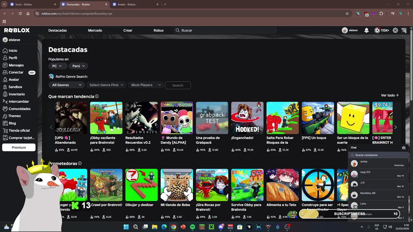The width and height of the screenshot is (413, 232).
Task: Open the Dandy's World thumbnail
Action: pos(177,118)
